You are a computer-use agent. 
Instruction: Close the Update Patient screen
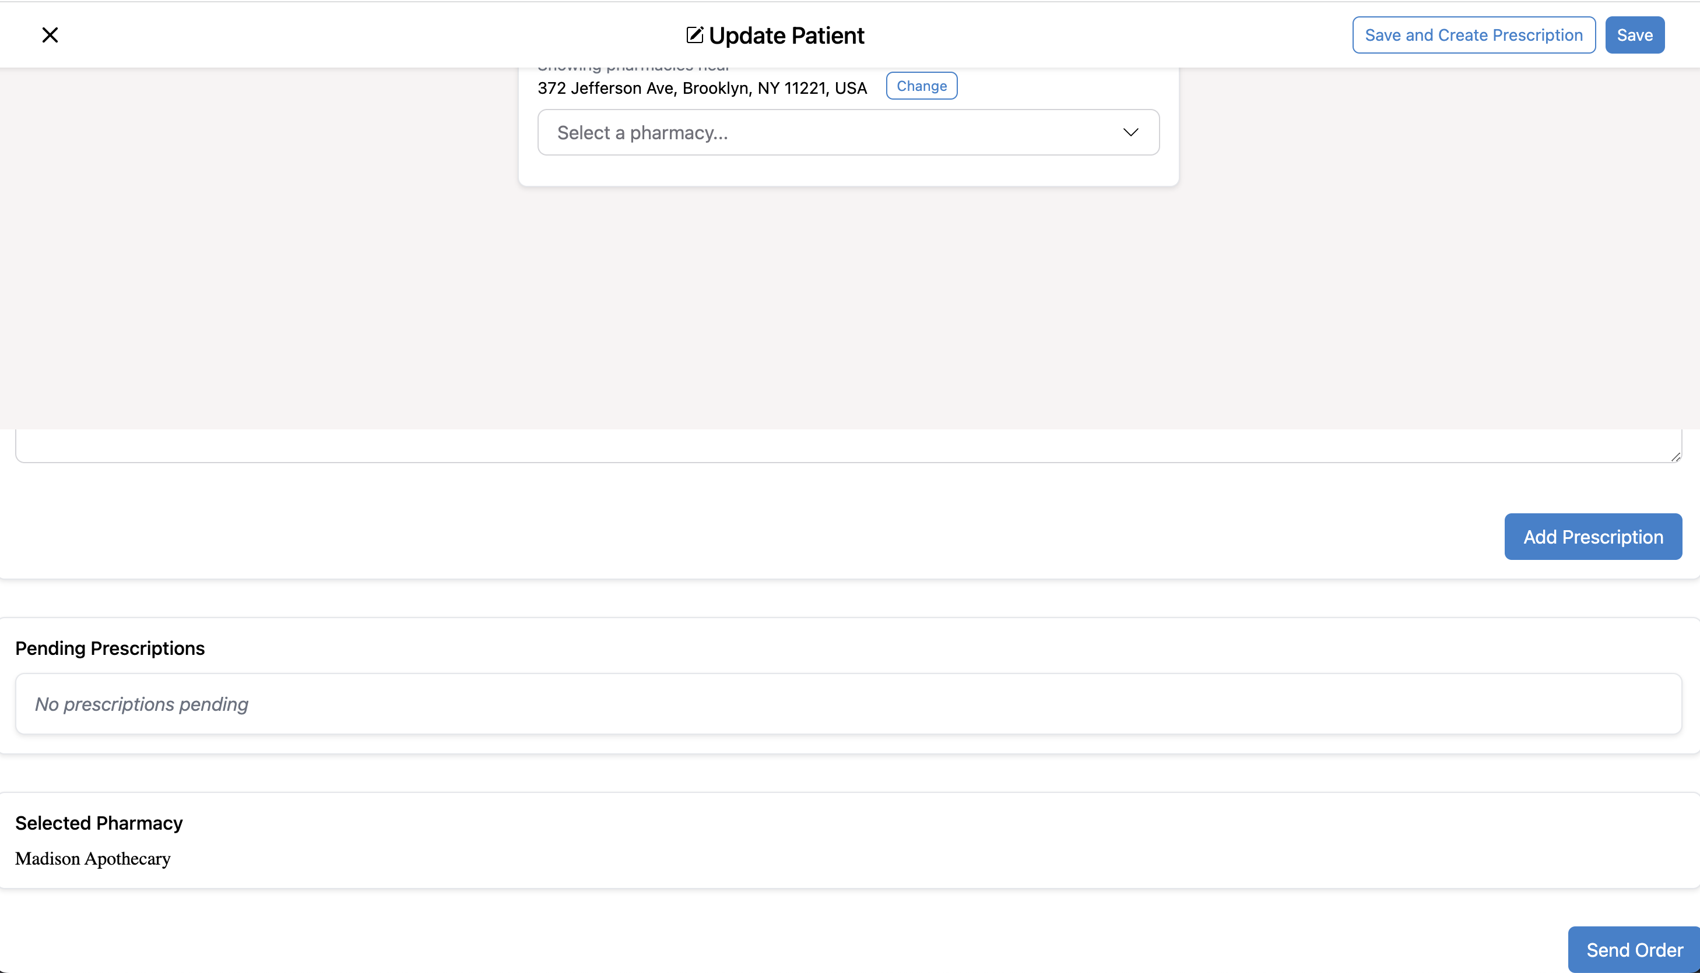tap(50, 35)
